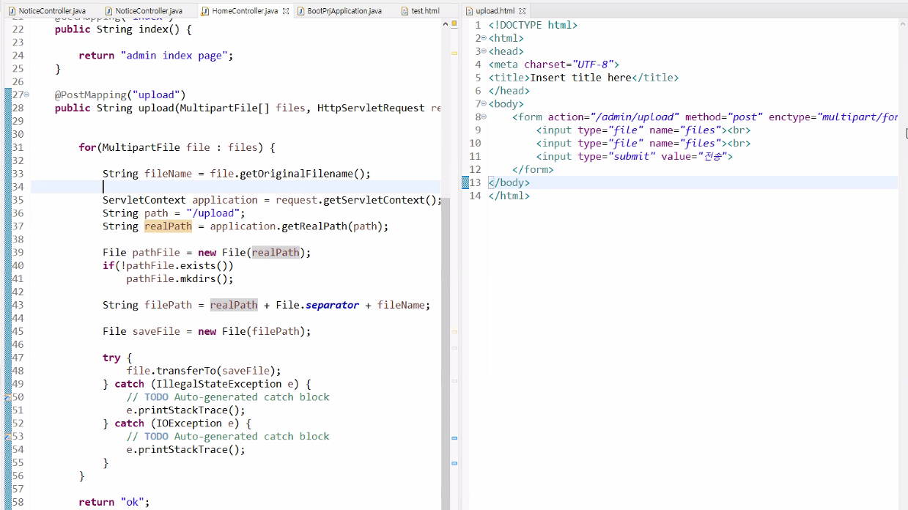Jump to the lowest blue task mark in overview ruler
908x510 pixels.
coord(454,463)
